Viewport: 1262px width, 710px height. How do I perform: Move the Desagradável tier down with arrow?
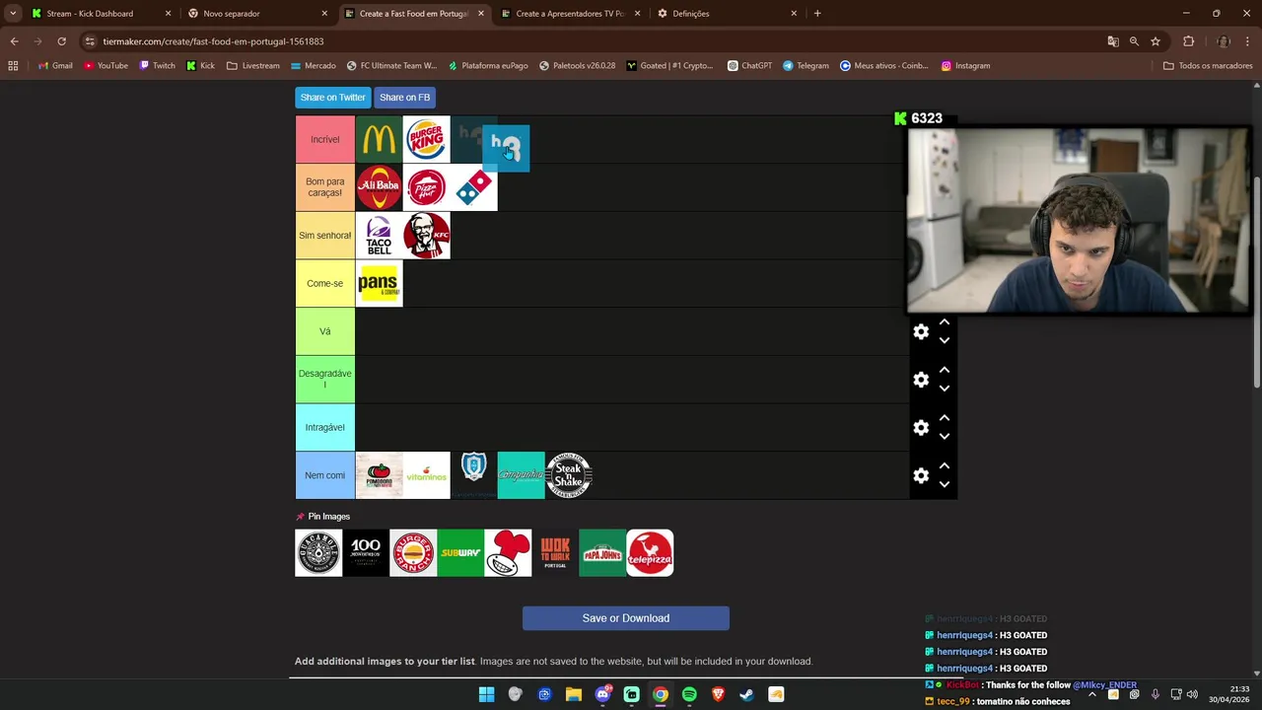pos(945,389)
